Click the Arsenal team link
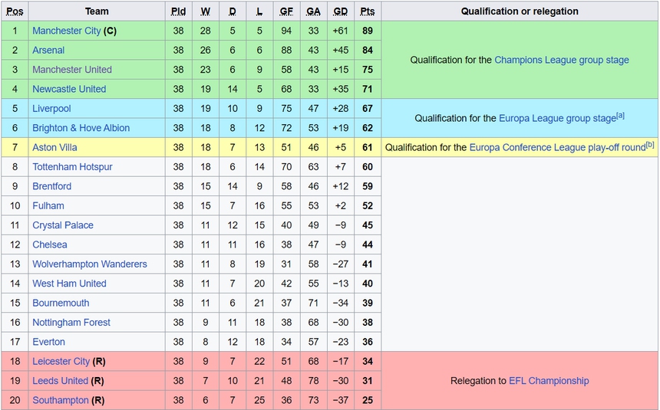 coord(48,50)
